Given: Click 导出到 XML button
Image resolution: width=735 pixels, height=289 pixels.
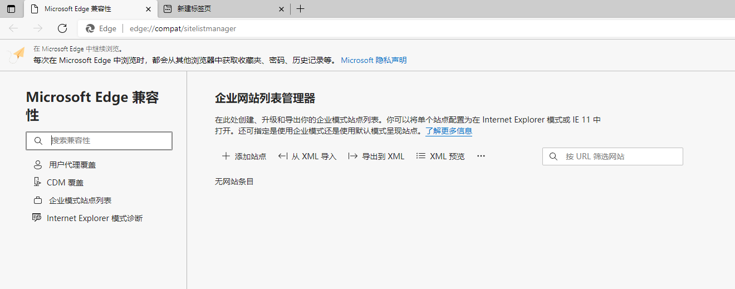Looking at the screenshot, I should [x=376, y=156].
